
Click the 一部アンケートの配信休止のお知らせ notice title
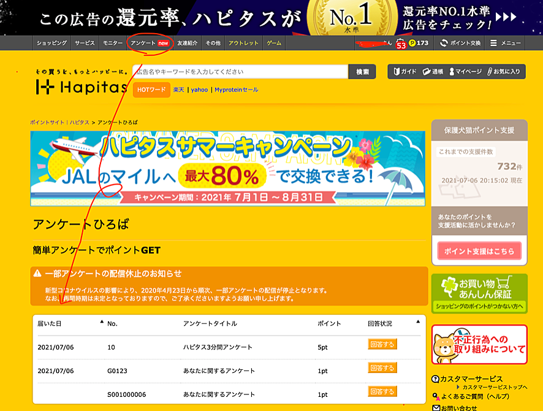tap(113, 274)
